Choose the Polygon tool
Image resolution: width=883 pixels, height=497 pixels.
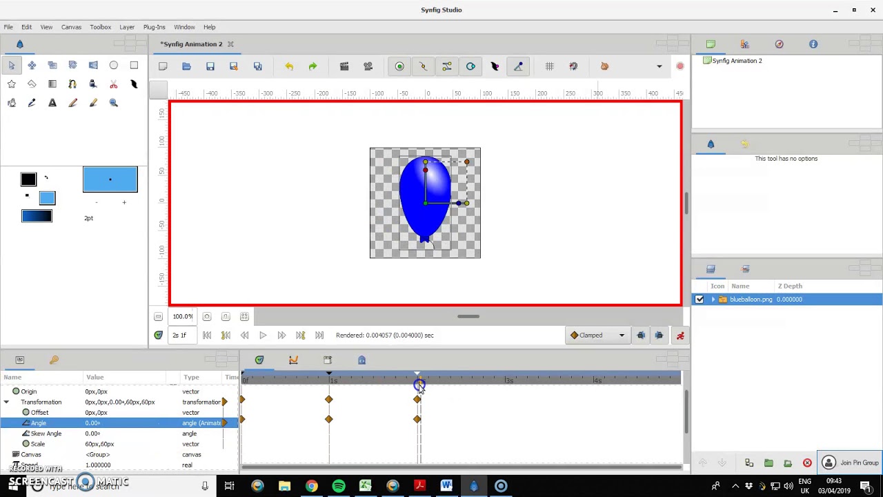coord(32,84)
